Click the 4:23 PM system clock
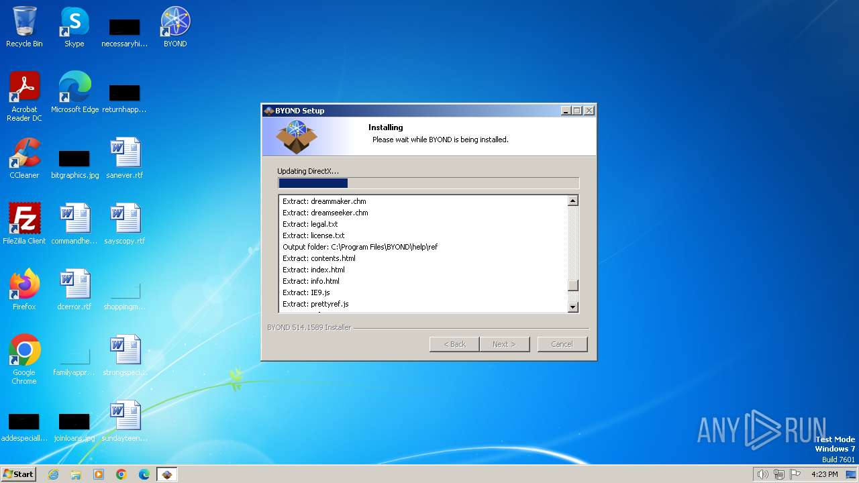 pos(824,474)
